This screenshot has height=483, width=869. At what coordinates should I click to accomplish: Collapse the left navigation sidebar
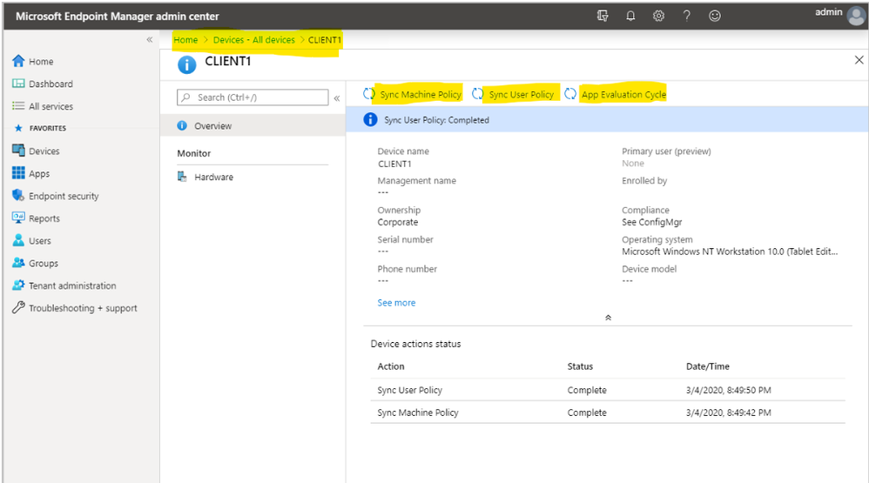tap(150, 40)
